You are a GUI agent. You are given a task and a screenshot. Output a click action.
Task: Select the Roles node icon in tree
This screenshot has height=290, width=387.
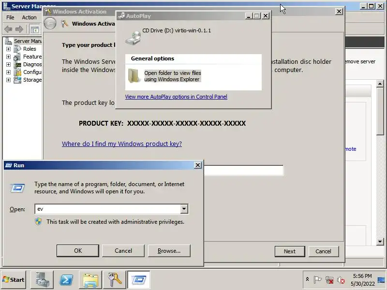coord(17,49)
